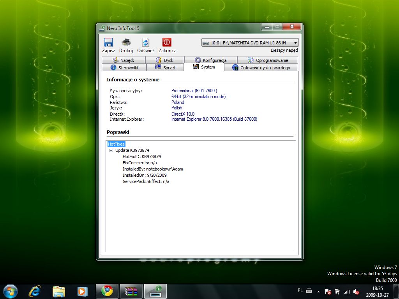This screenshot has height=299, width=399.
Task: Click the muted volume speaker icon
Action: 356,292
